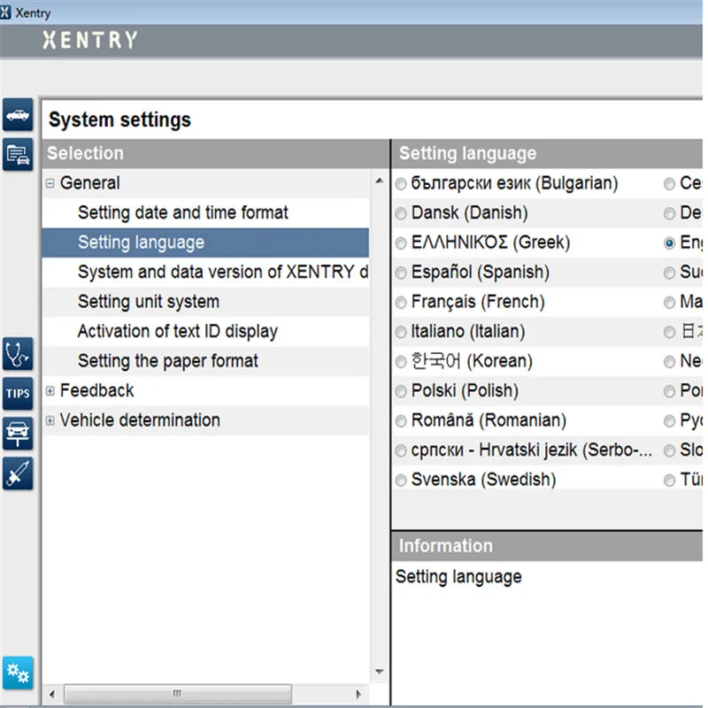Select the English radio button in second column

(x=669, y=243)
